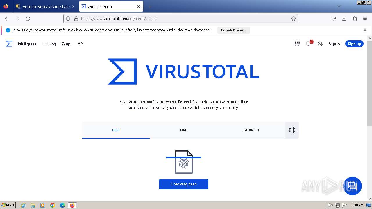The height and width of the screenshot is (209, 372).
Task: Click the info icon in the notification bar
Action: click(8, 30)
